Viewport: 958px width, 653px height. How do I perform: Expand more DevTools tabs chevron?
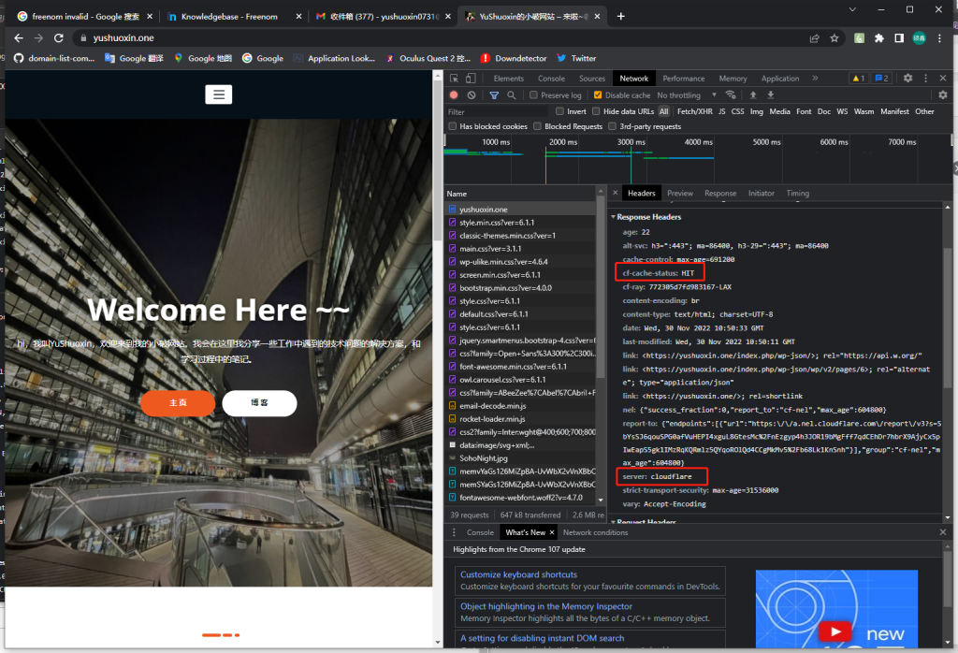pos(815,79)
